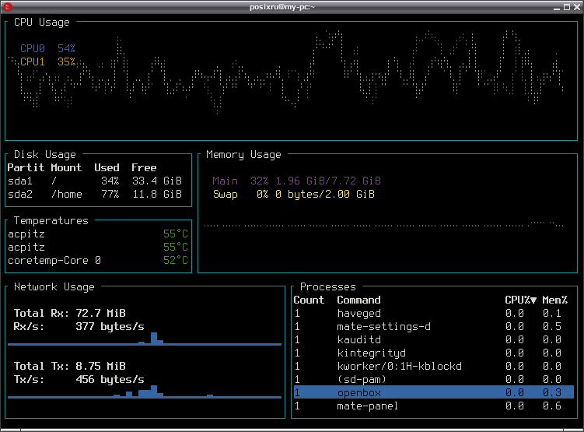The width and height of the screenshot is (584, 432).
Task: Click the Network Usage panel title
Action: point(54,286)
